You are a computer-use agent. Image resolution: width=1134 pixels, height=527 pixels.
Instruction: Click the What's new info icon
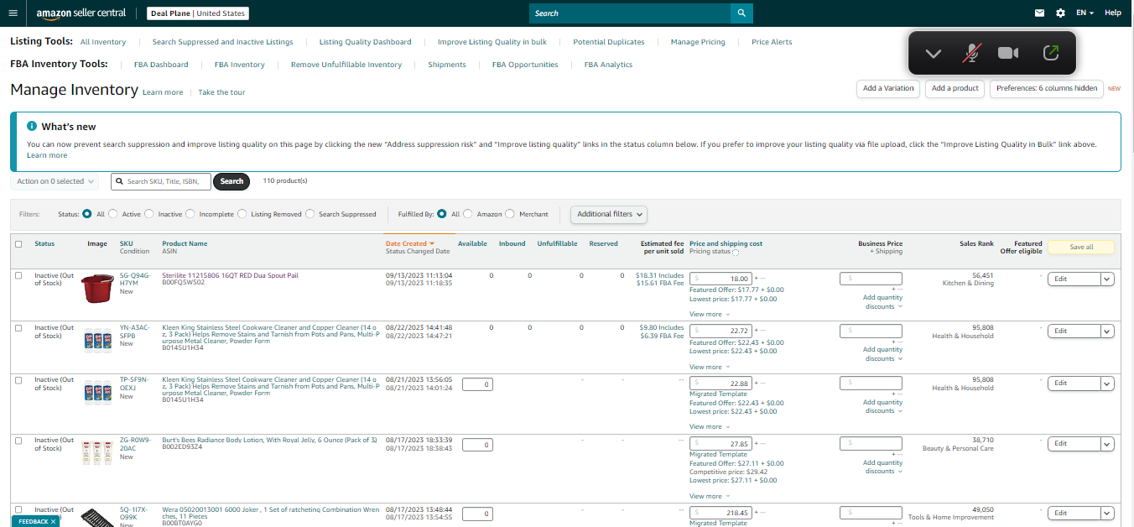[x=32, y=127]
